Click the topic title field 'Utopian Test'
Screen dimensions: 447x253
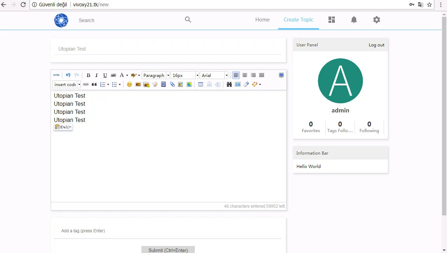tap(168, 49)
